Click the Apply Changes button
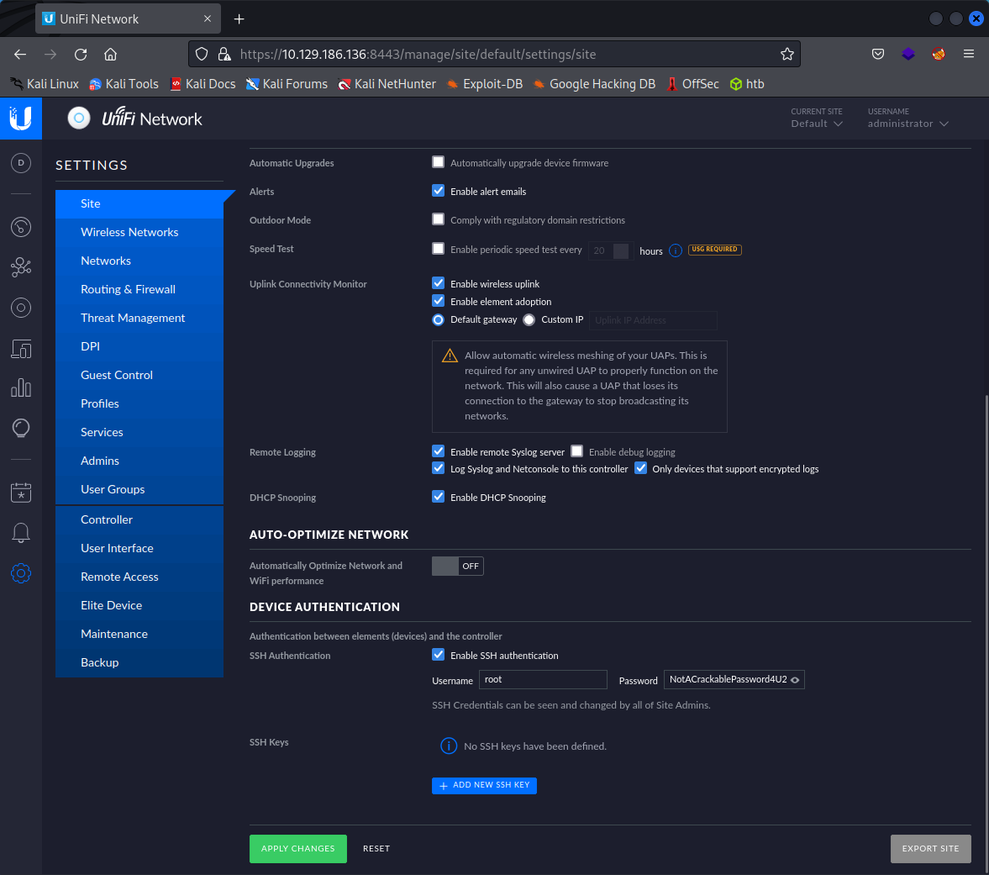 point(297,849)
